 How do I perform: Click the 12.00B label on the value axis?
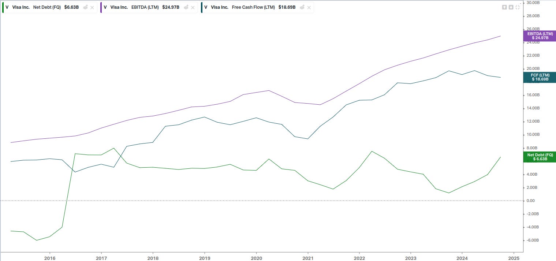533,121
